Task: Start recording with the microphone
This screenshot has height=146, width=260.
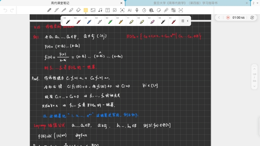Action: [137, 10]
